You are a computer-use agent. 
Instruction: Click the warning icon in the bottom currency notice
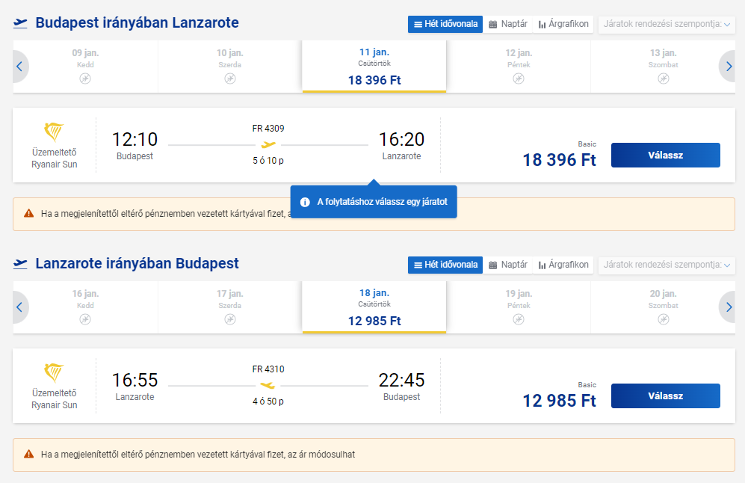point(28,454)
